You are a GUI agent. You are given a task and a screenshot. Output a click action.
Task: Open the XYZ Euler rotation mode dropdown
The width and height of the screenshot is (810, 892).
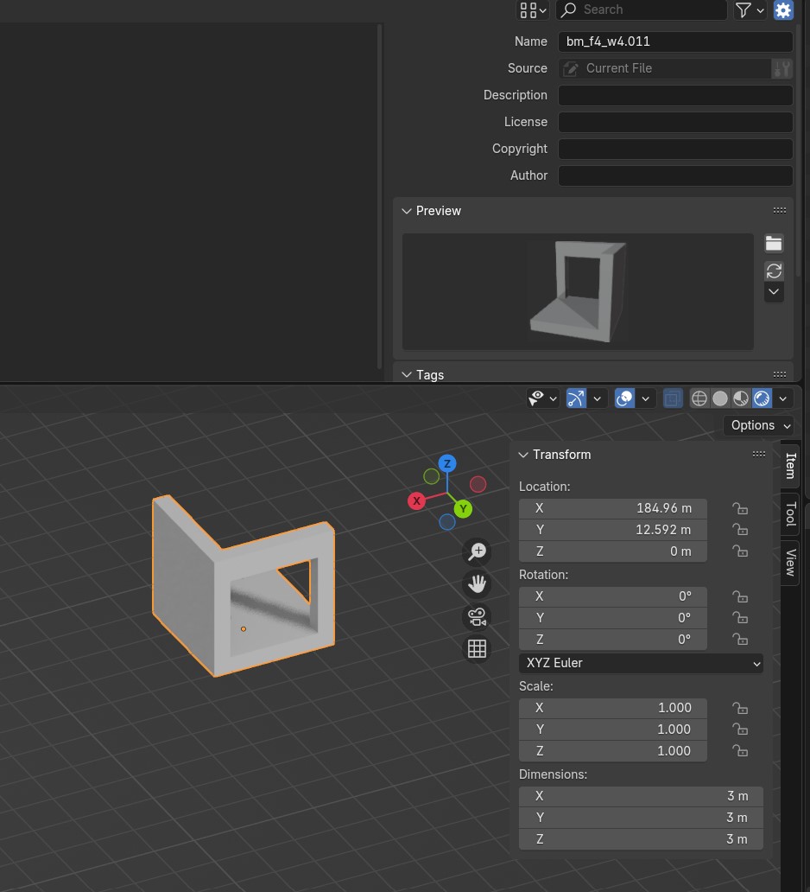tap(642, 663)
